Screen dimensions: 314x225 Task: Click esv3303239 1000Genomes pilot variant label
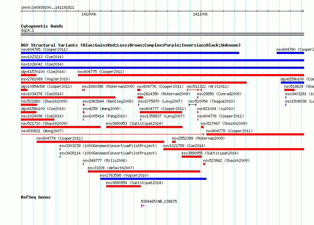click(108, 146)
